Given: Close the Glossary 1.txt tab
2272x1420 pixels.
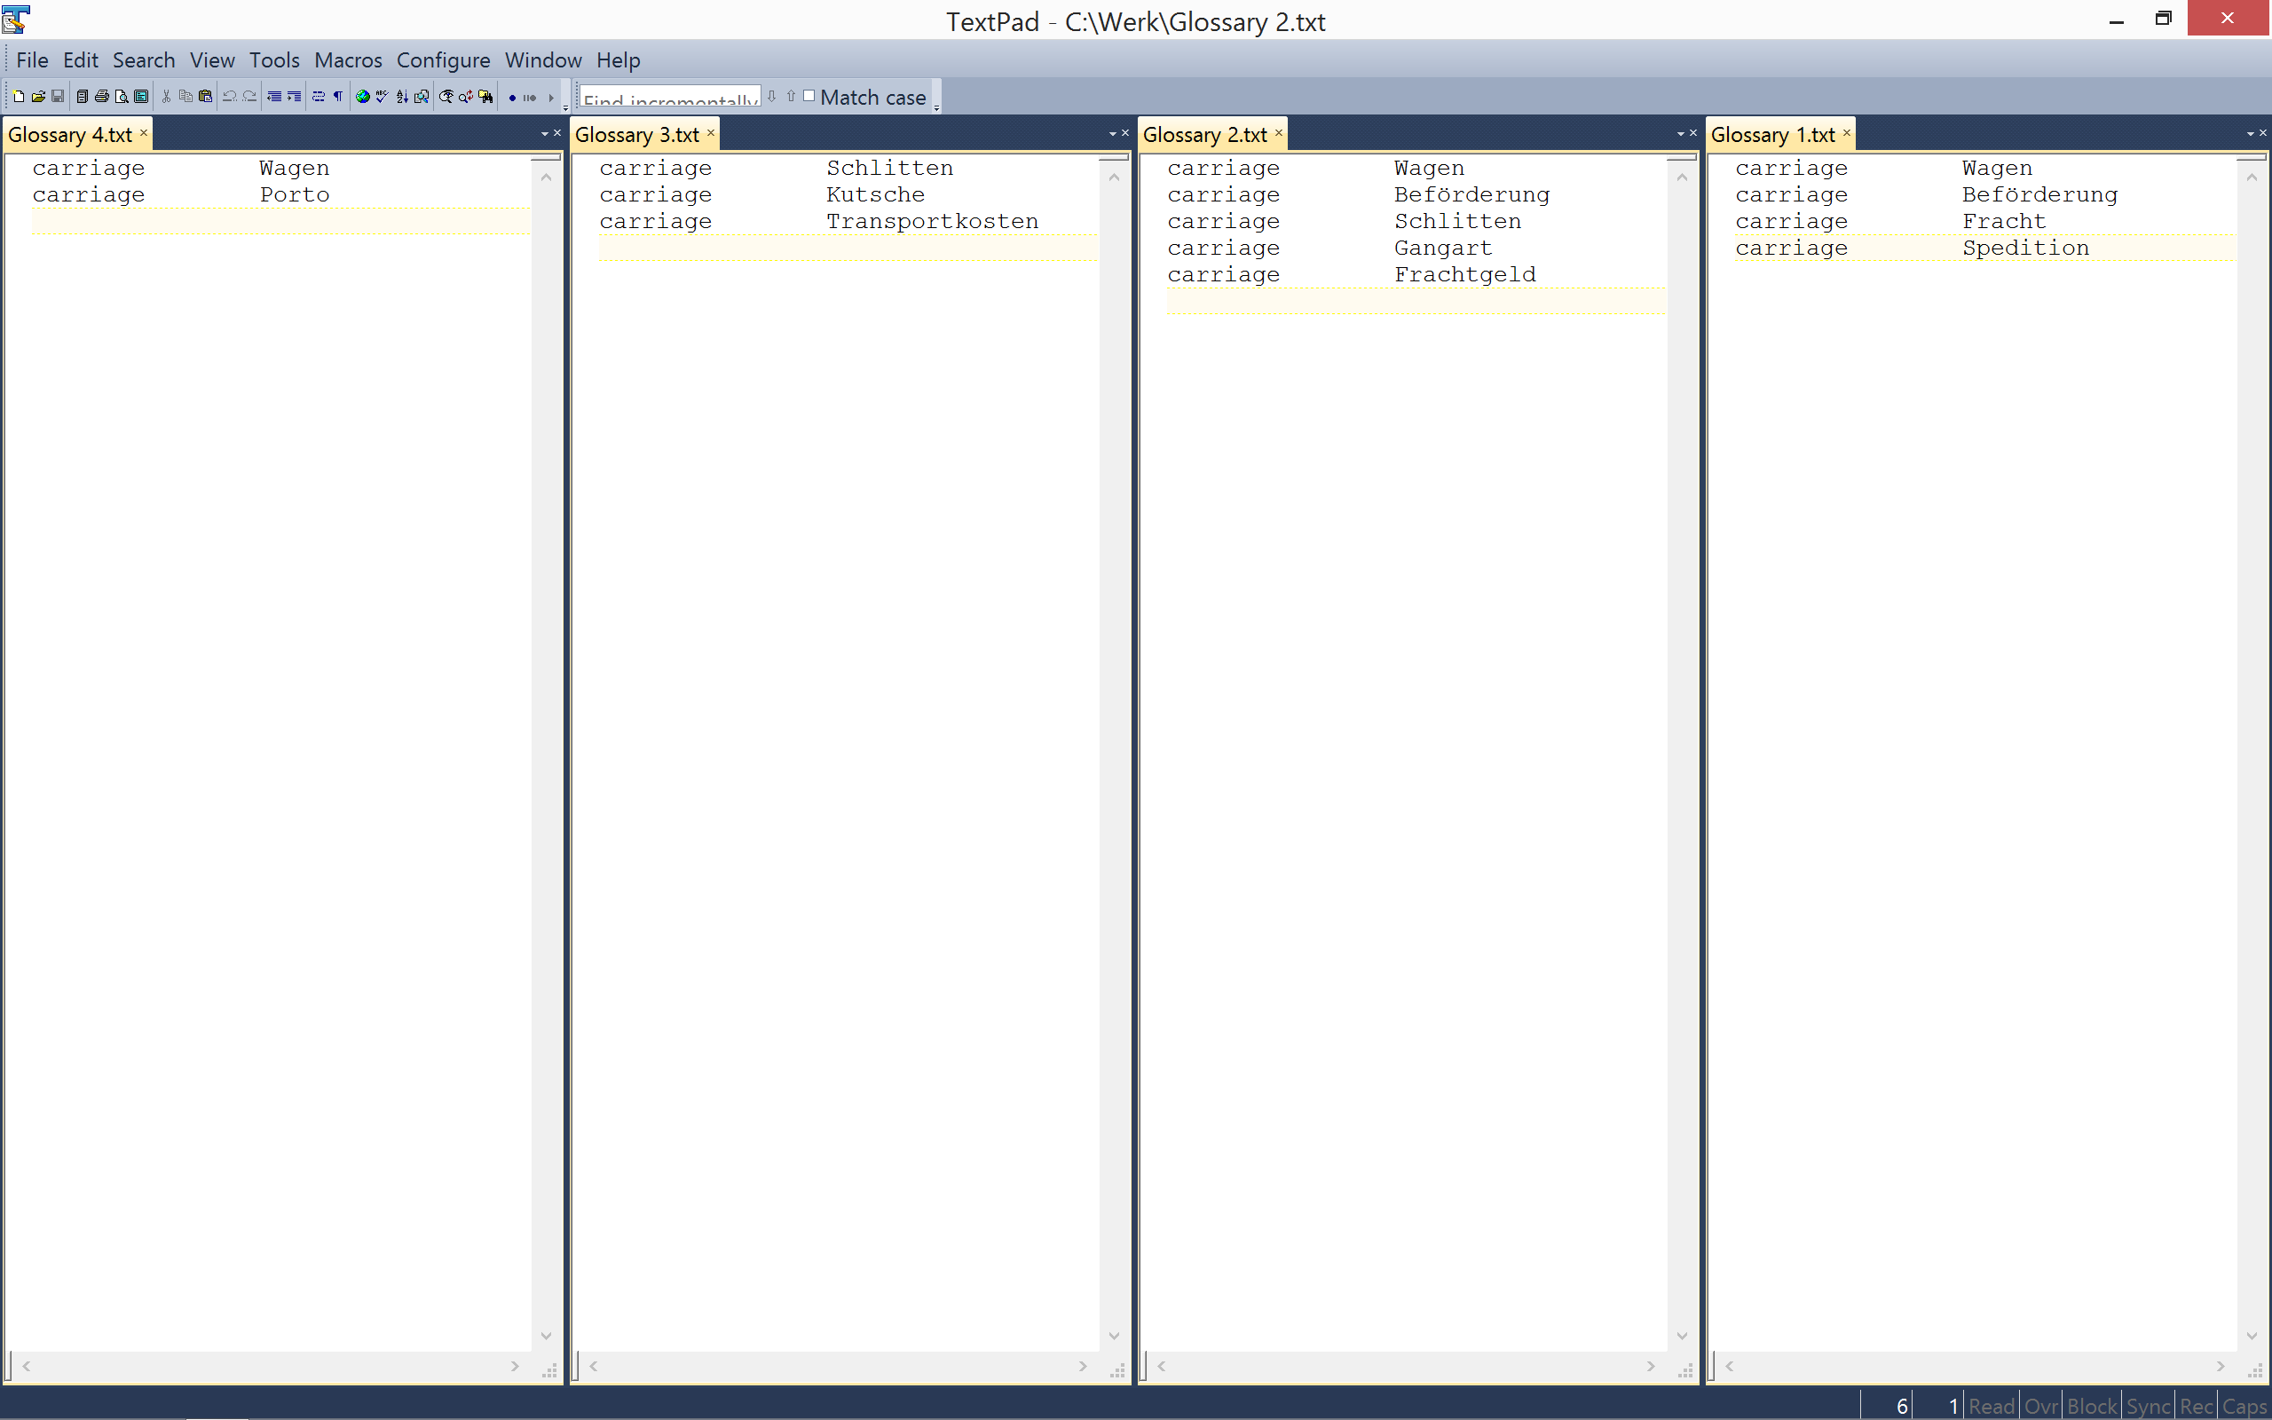Looking at the screenshot, I should 1846,133.
